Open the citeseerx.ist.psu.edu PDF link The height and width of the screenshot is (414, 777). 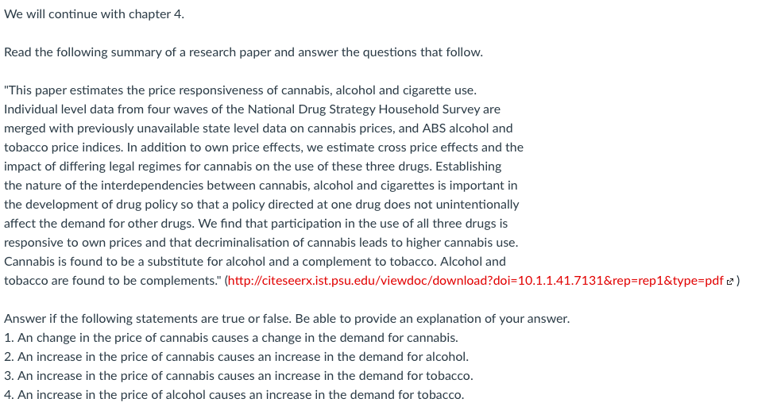point(475,281)
